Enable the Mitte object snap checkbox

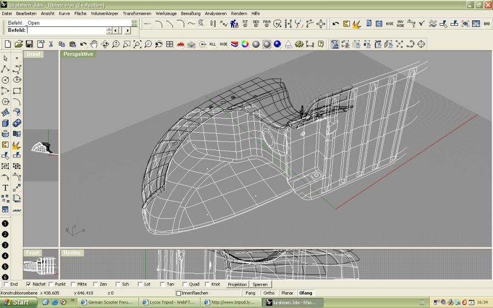(x=73, y=284)
